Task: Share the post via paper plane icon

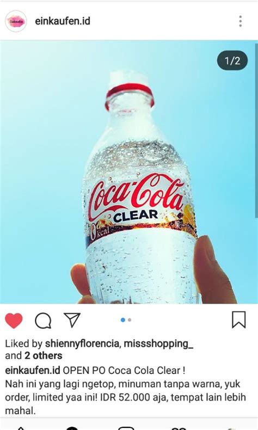Action: click(72, 320)
